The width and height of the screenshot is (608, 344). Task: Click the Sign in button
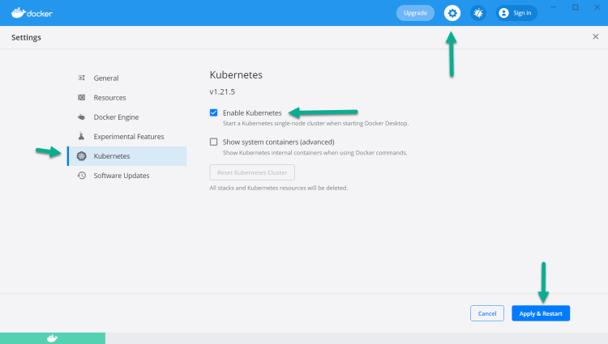click(x=516, y=13)
